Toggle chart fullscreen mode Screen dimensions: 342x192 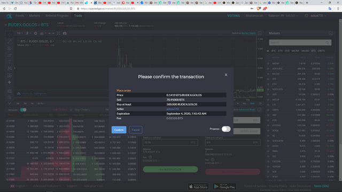(x=58, y=33)
